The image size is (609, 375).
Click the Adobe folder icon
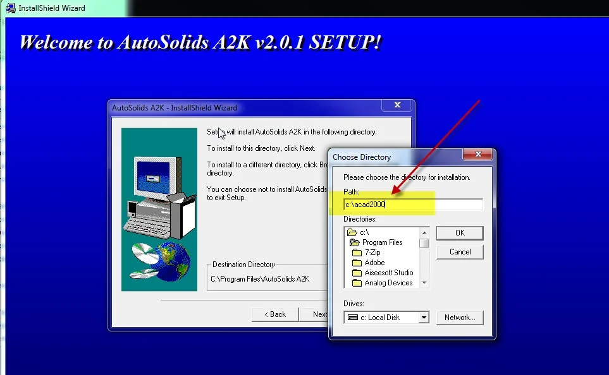pyautogui.click(x=357, y=263)
